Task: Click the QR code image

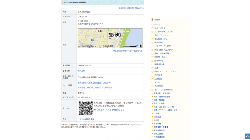Action: coord(85,108)
